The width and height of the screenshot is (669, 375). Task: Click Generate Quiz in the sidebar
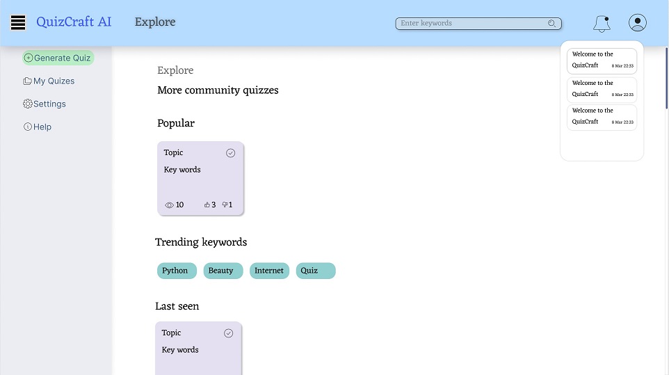(x=58, y=58)
